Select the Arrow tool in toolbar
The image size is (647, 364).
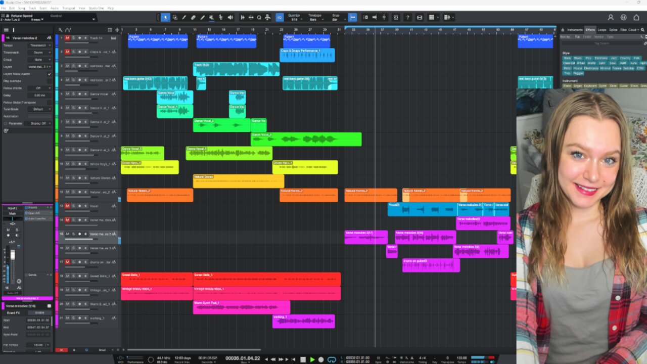[165, 17]
